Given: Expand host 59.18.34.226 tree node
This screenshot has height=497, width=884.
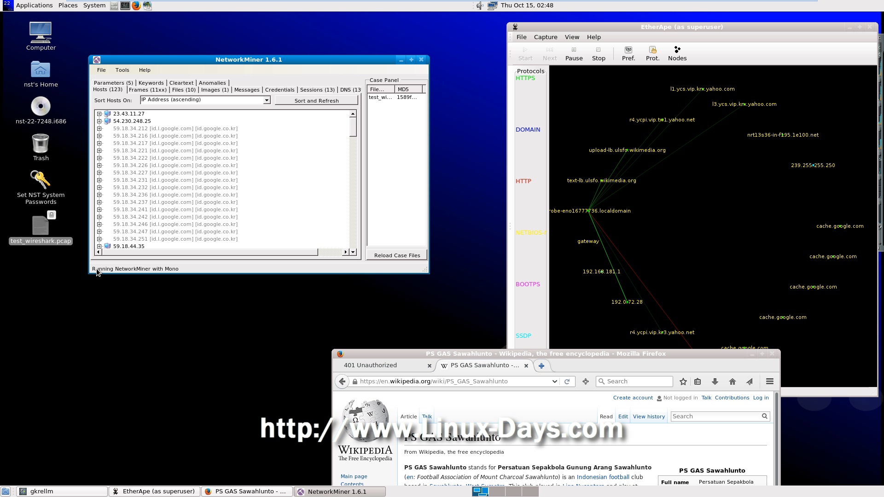Looking at the screenshot, I should pyautogui.click(x=99, y=165).
